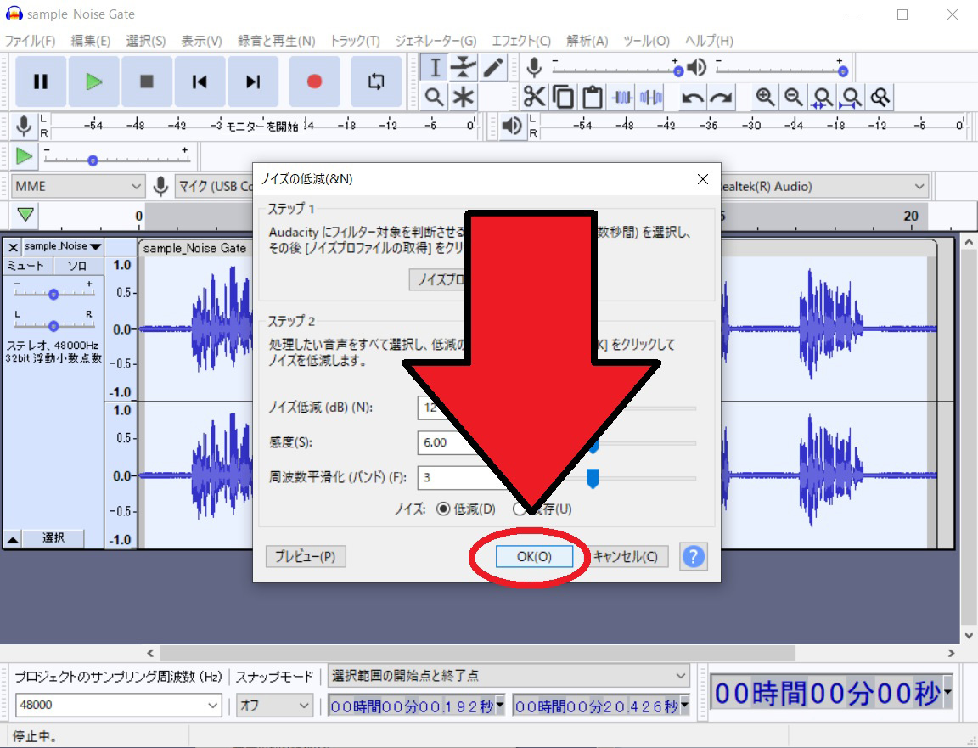Open the 選択(S) menu
The height and width of the screenshot is (748, 978).
coord(146,41)
